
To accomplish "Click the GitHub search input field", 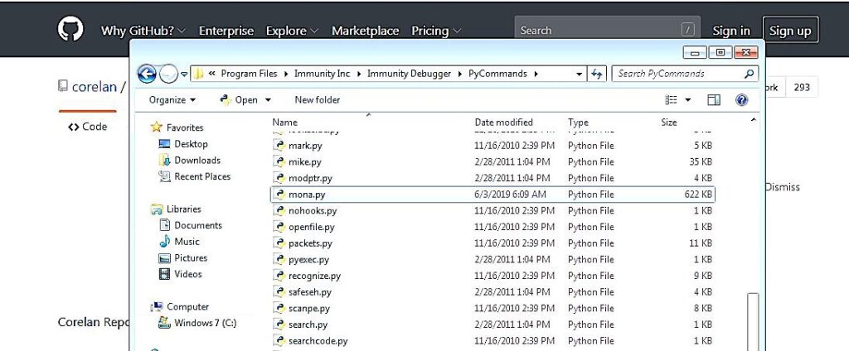I will coord(597,31).
